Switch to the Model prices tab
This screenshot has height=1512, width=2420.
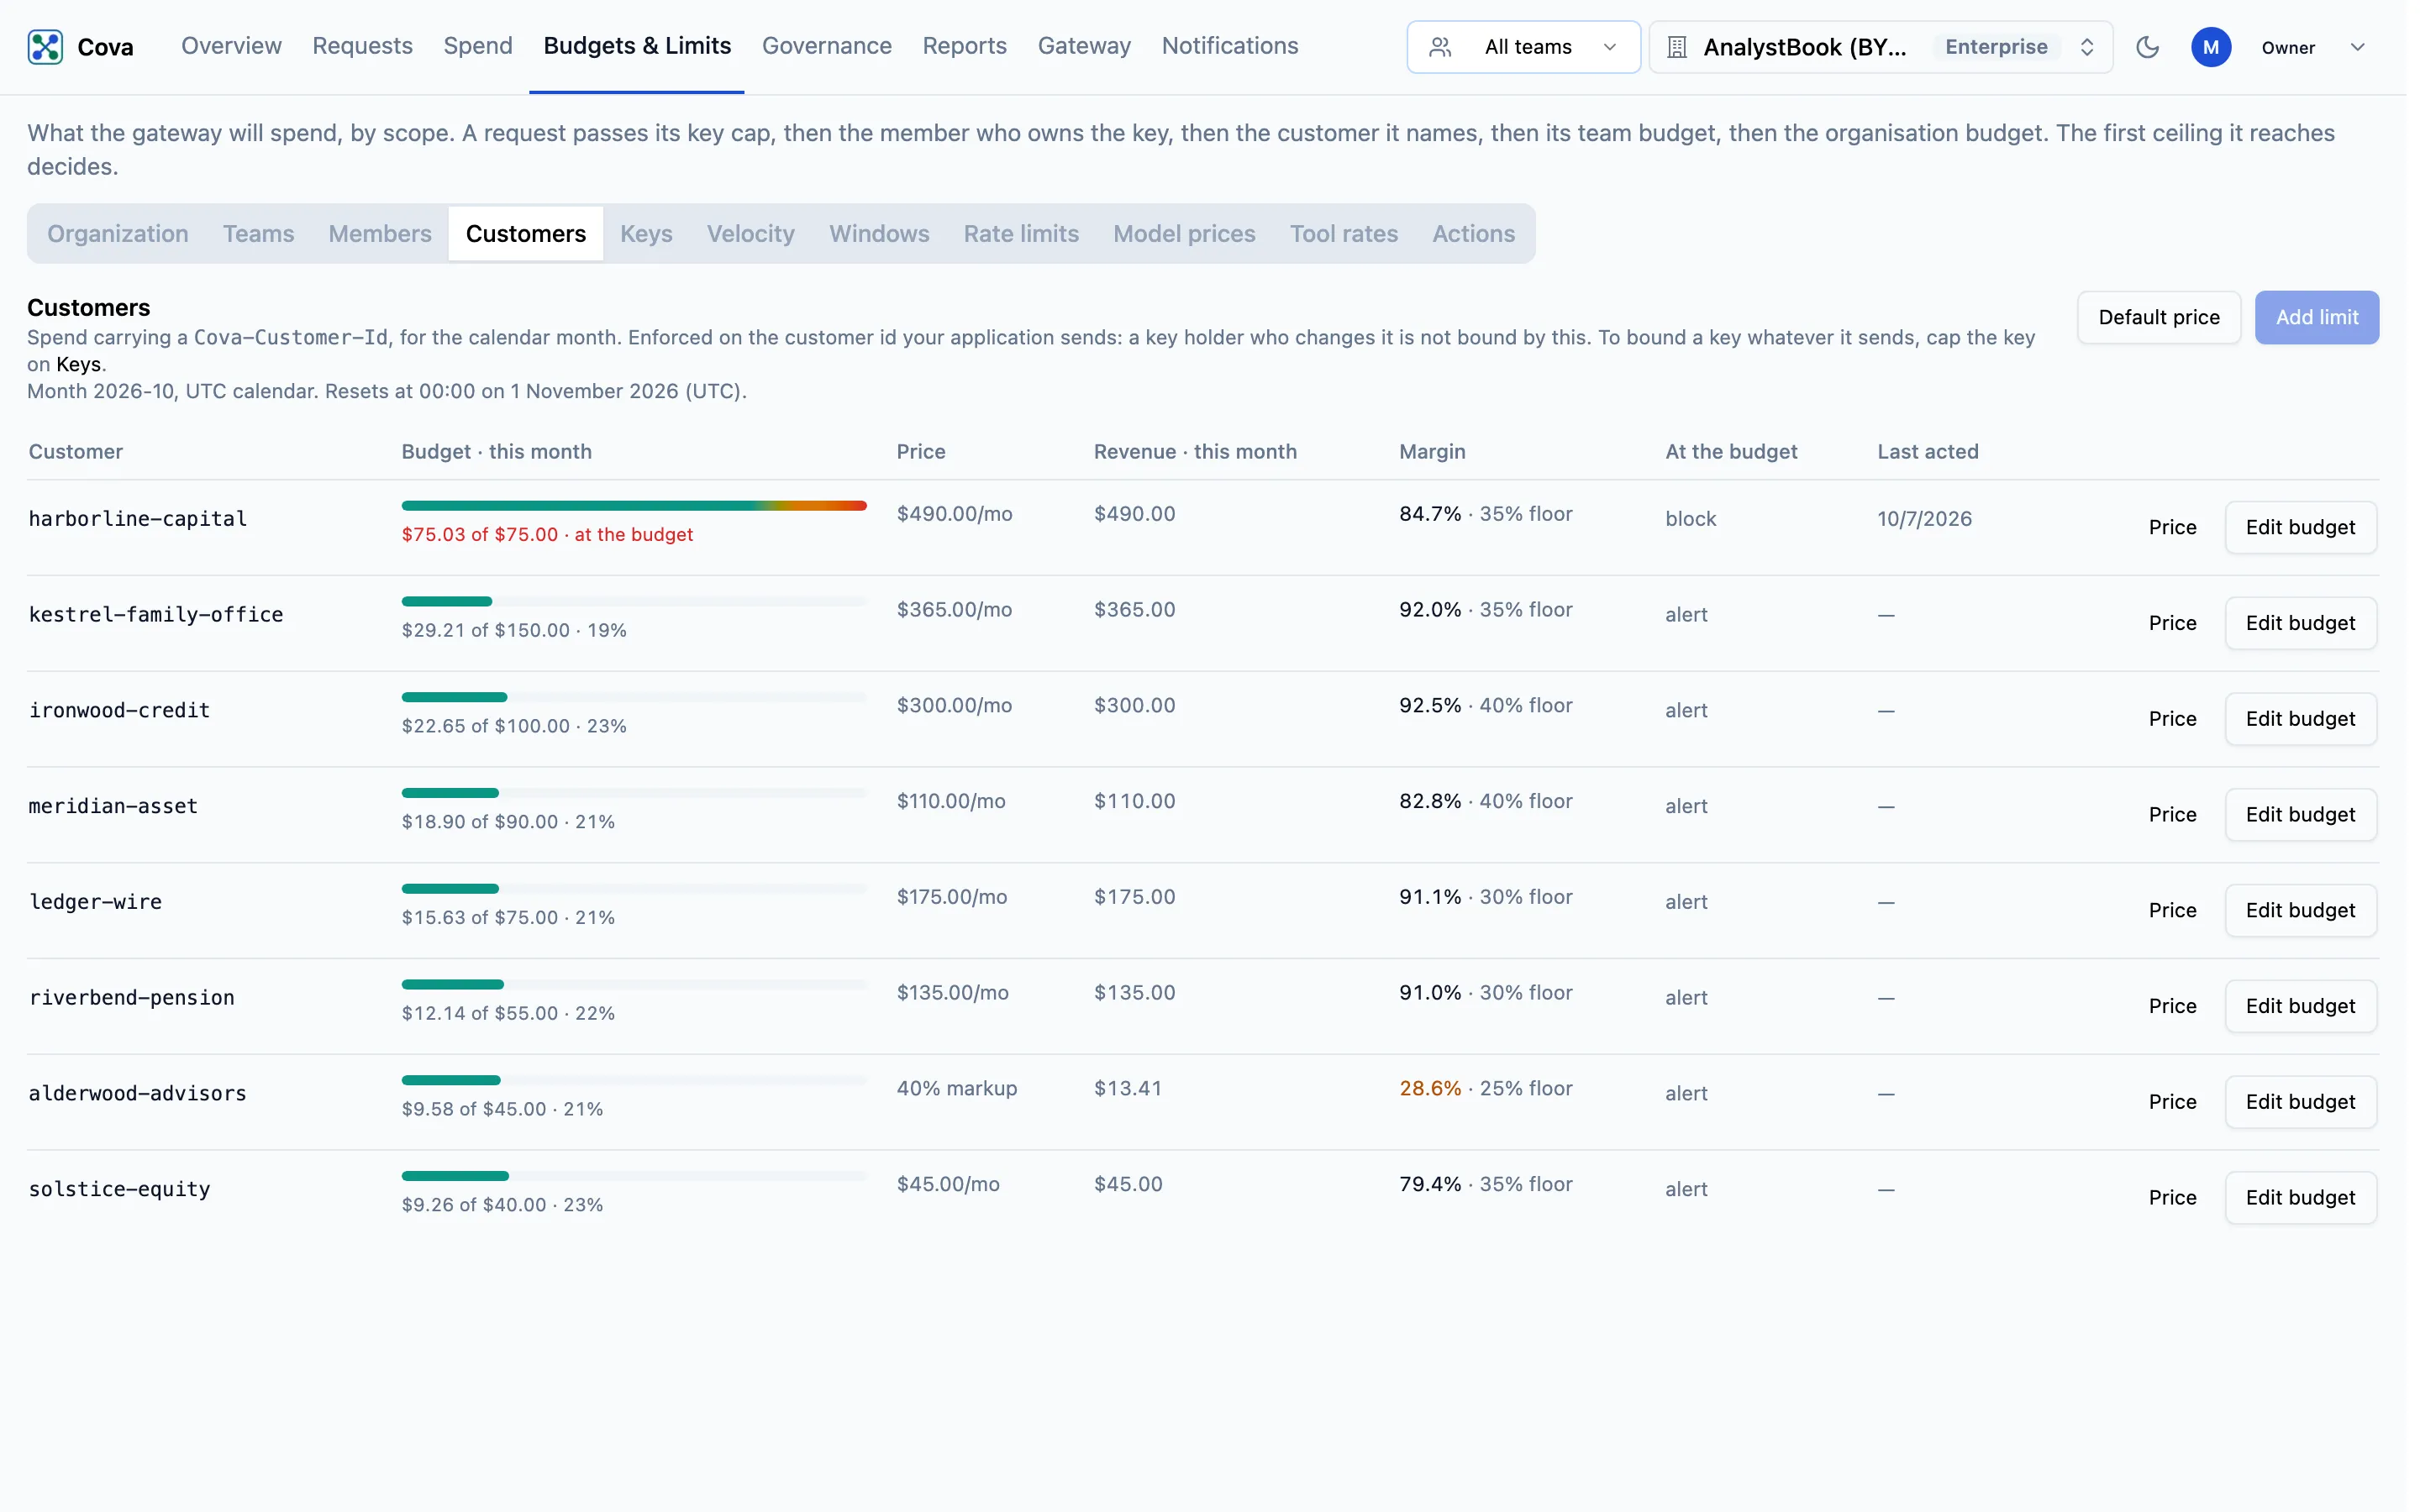(x=1184, y=234)
